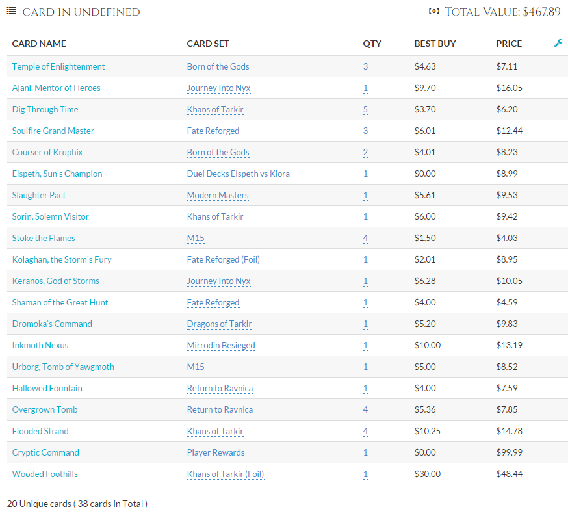Click the CARD NAME column header
The width and height of the screenshot is (568, 520).
pyautogui.click(x=39, y=44)
